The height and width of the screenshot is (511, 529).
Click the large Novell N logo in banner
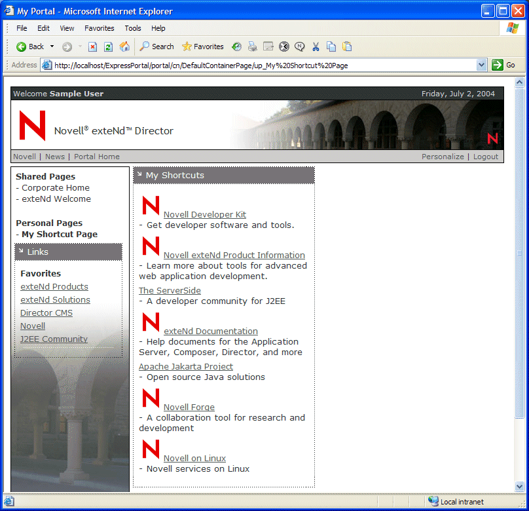(32, 125)
